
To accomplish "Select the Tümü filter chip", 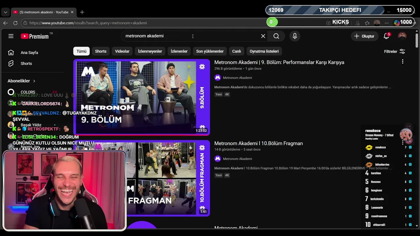I will 81,51.
